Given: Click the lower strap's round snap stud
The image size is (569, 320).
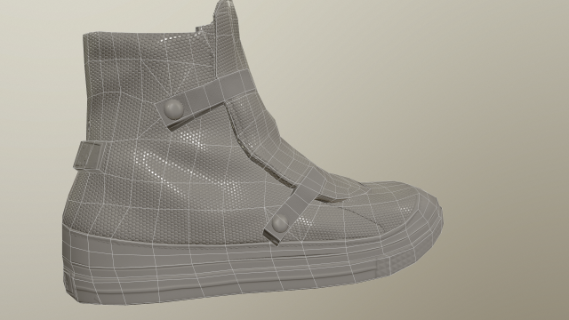Looking at the screenshot, I should pos(280,223).
